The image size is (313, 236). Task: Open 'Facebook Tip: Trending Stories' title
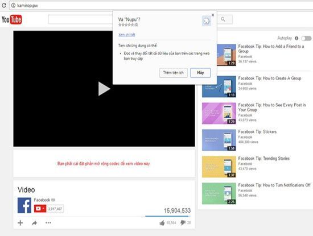click(x=263, y=159)
